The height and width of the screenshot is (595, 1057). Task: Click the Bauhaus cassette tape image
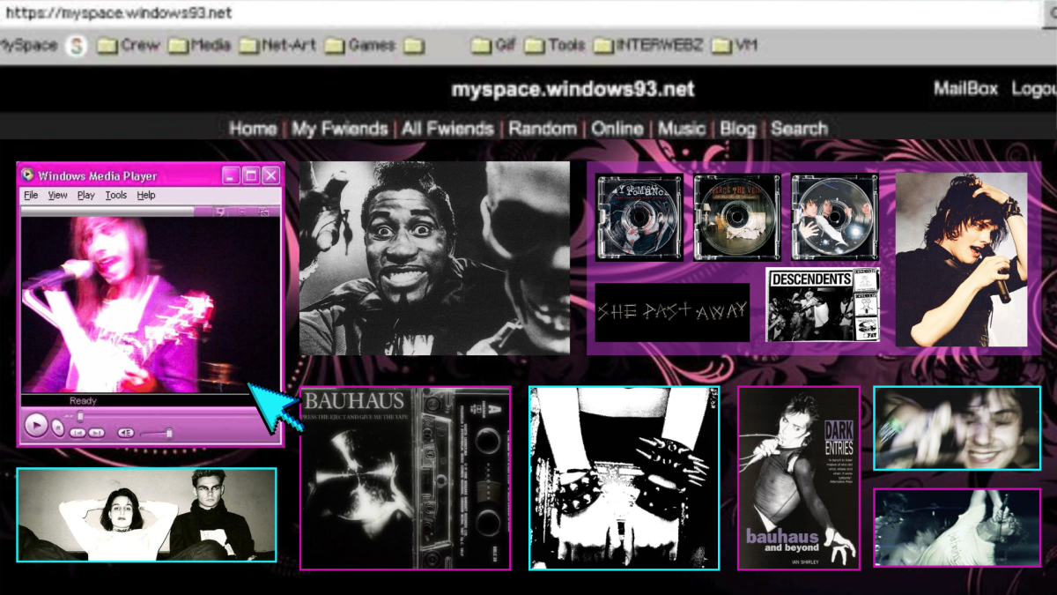pyautogui.click(x=405, y=478)
